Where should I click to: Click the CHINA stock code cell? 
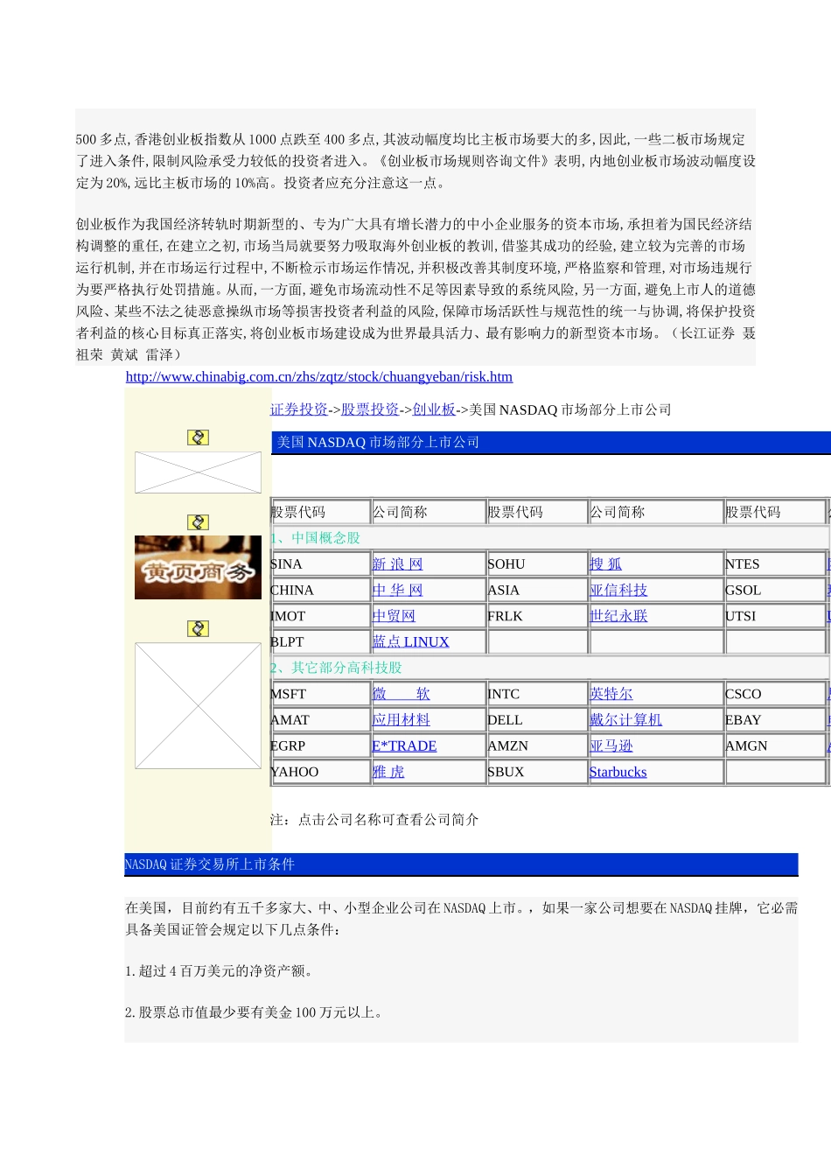pos(320,591)
